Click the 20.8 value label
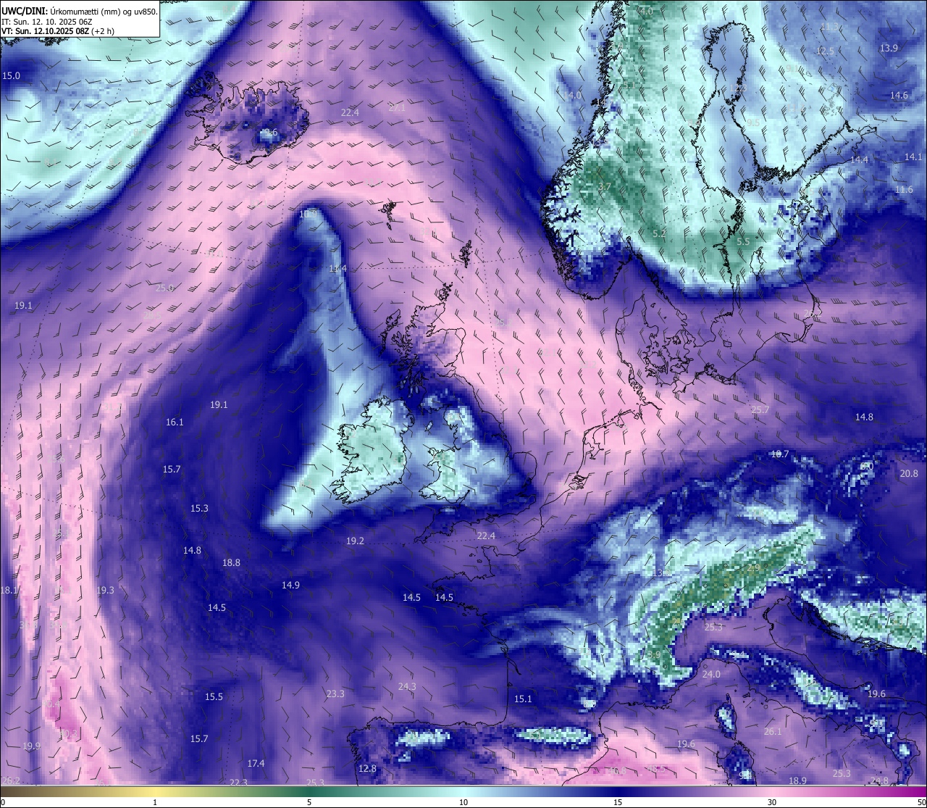Image resolution: width=927 pixels, height=808 pixels. tap(909, 474)
